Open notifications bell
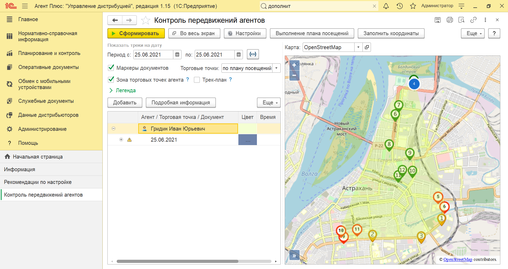The height and width of the screenshot is (269, 508). pos(386,6)
